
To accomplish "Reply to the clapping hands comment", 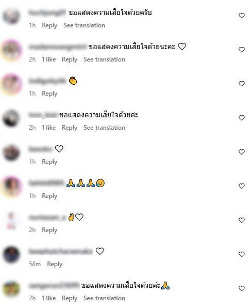I will [49, 94].
